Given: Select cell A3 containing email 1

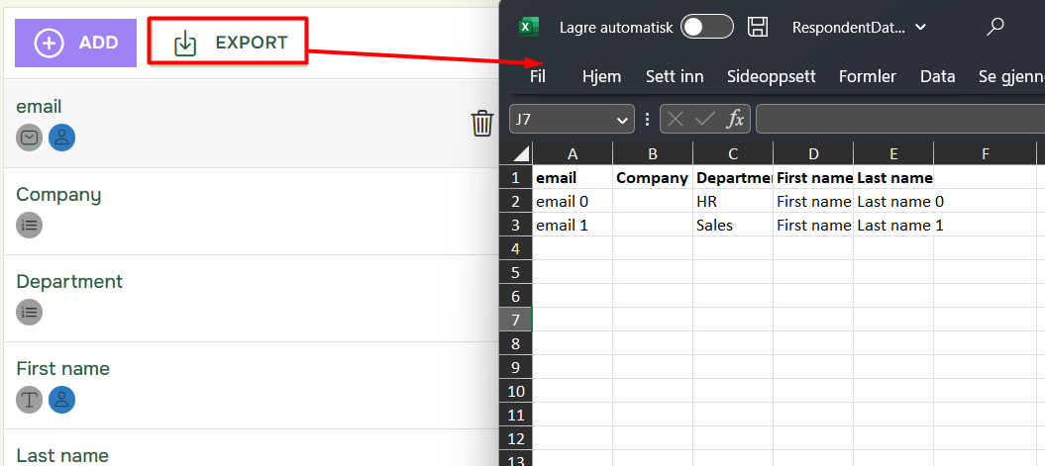Looking at the screenshot, I should 573,225.
